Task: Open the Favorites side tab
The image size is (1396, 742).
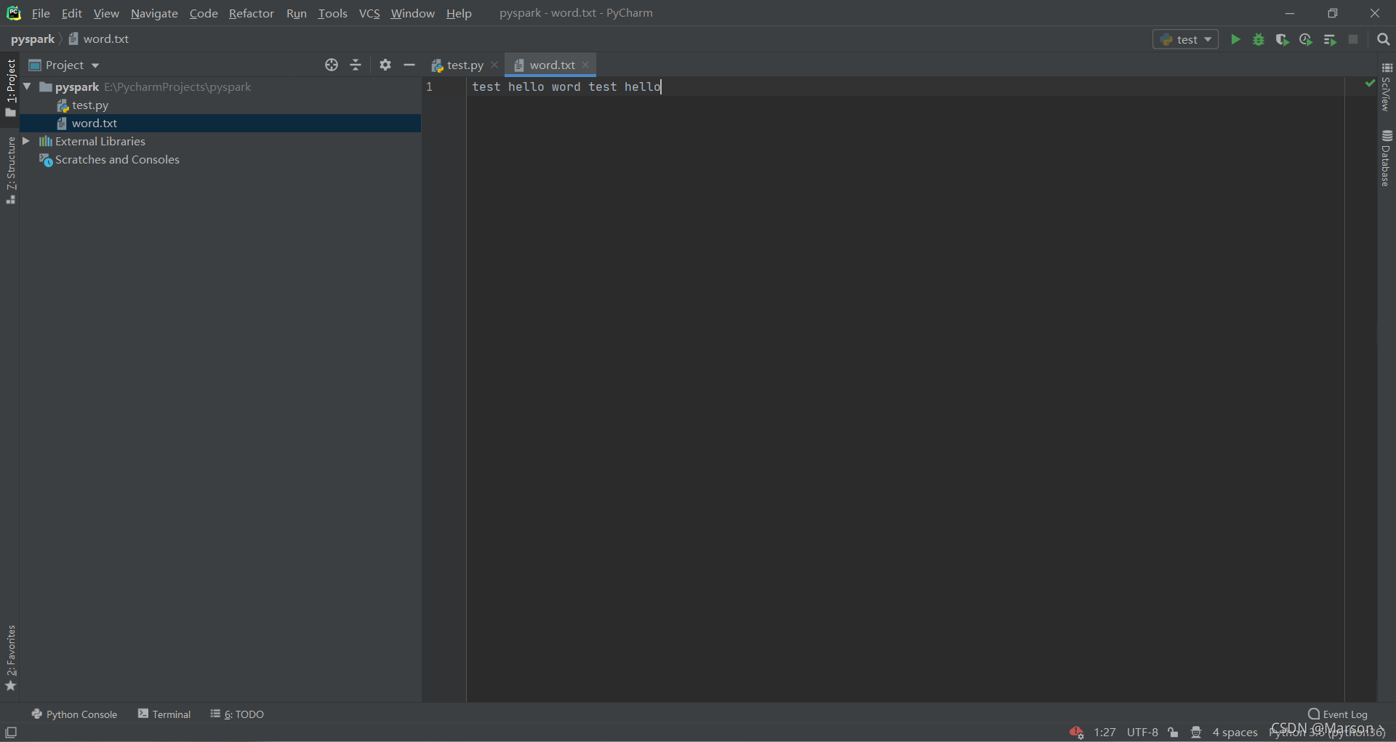Action: point(10,658)
